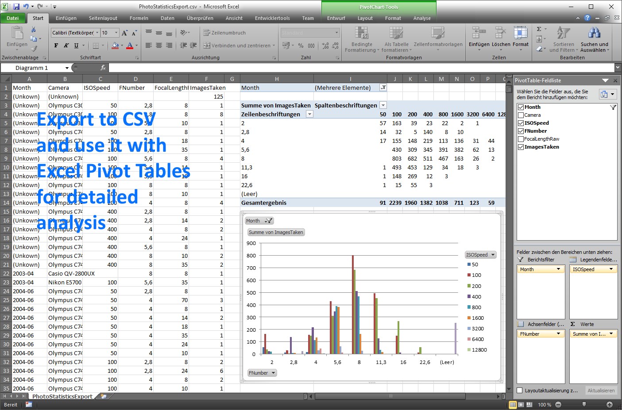The width and height of the screenshot is (622, 410).
Task: Check the FocalLengthRaw field checkbox
Action: [x=521, y=139]
